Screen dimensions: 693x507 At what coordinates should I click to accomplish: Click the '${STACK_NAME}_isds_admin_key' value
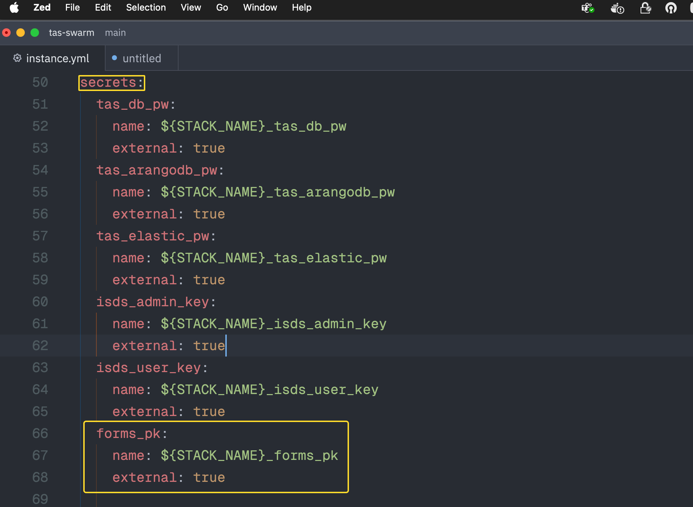274,324
